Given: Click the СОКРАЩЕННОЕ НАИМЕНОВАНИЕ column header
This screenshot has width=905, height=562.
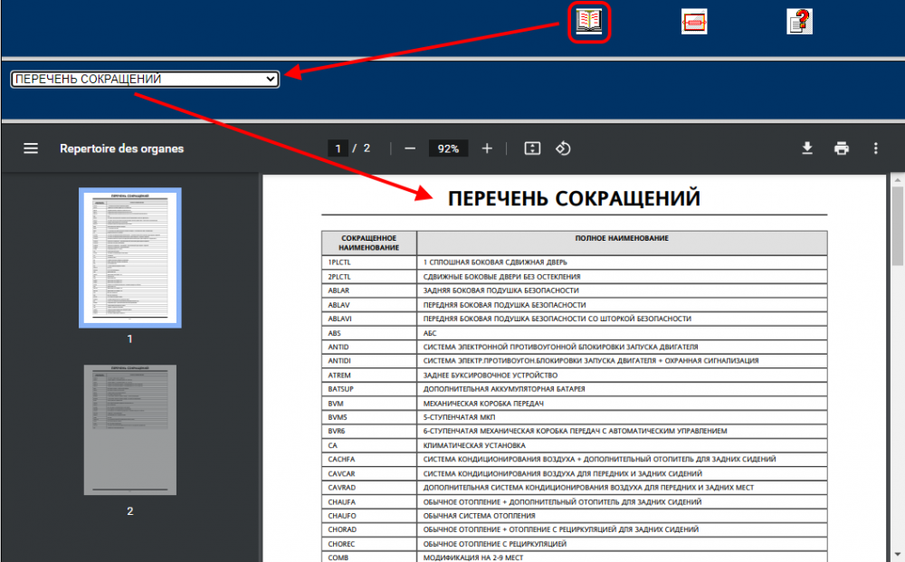Looking at the screenshot, I should (x=369, y=243).
